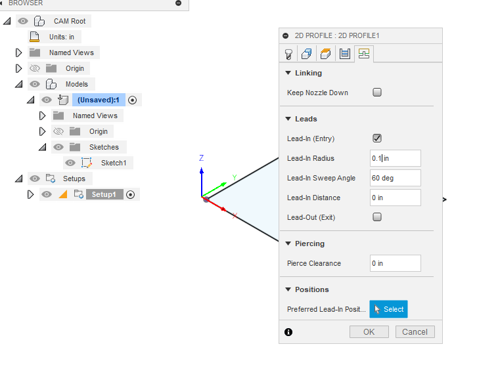This screenshot has width=477, height=382.
Task: Select the Units: in row
Action: tap(55, 37)
